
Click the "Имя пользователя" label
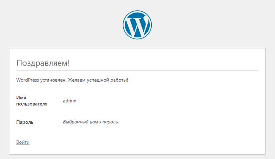click(x=32, y=101)
